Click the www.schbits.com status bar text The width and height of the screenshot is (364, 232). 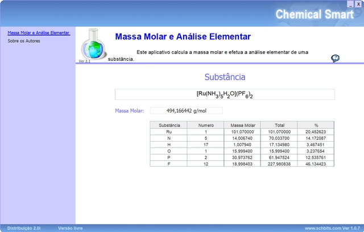[x=332, y=228]
